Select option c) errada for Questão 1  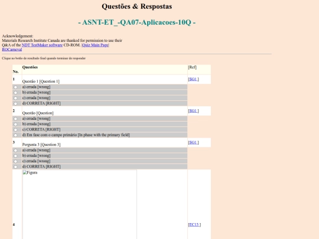pos(15,98)
